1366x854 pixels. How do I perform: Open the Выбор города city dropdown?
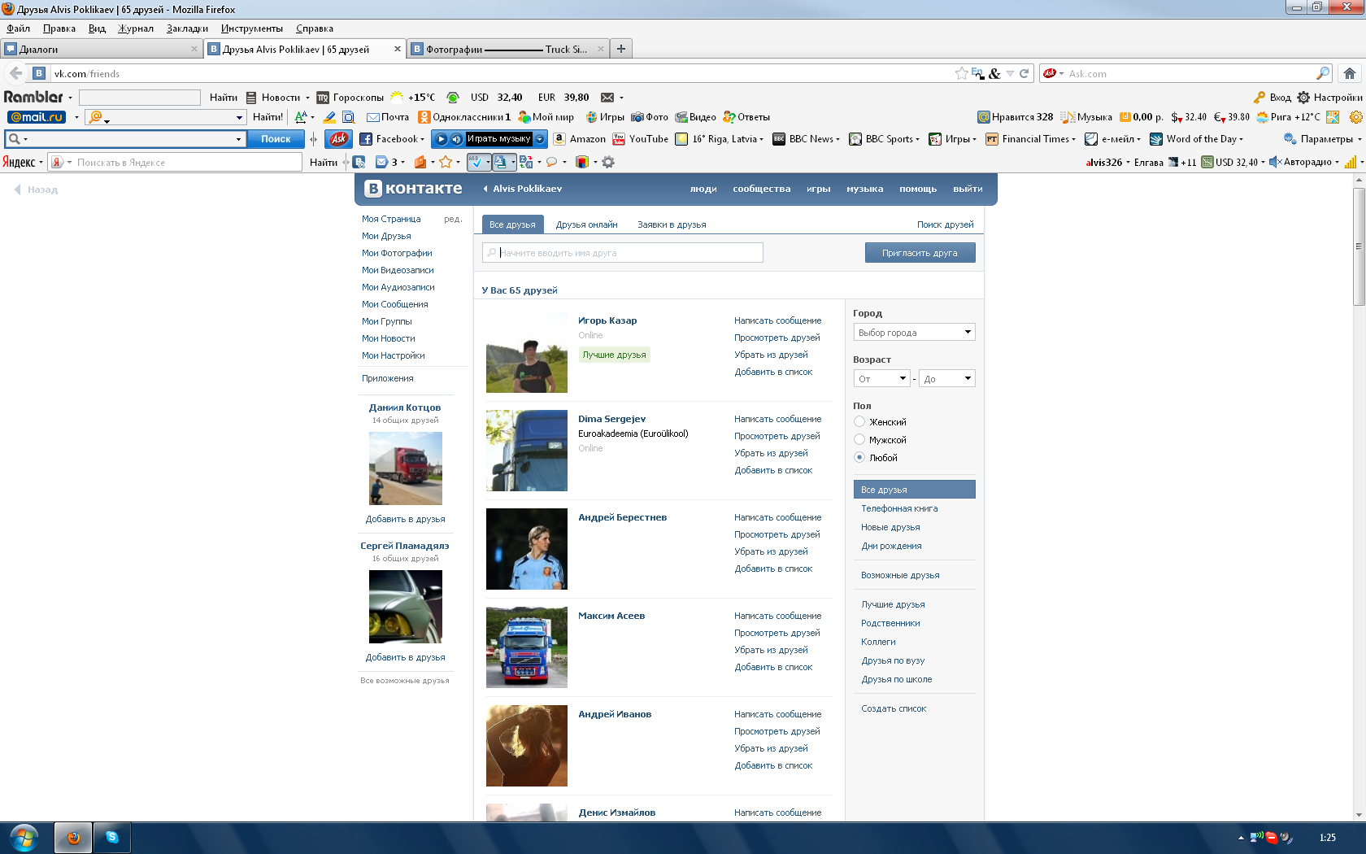914,332
